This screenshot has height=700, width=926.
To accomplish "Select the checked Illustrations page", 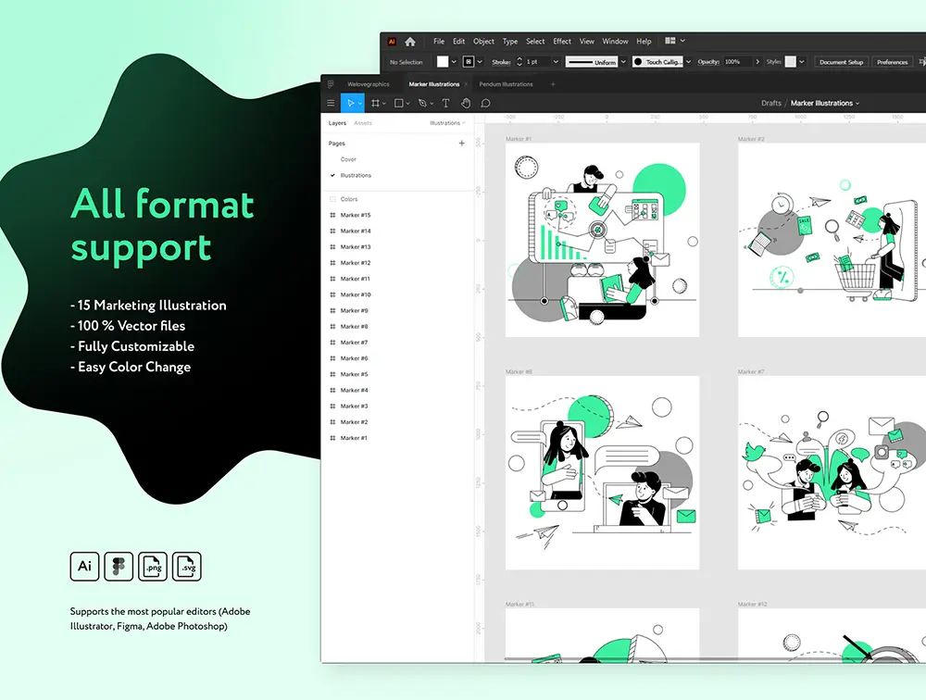I will click(356, 175).
